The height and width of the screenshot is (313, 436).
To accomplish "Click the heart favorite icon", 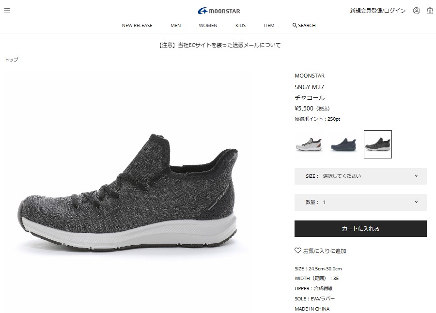I will 298,250.
